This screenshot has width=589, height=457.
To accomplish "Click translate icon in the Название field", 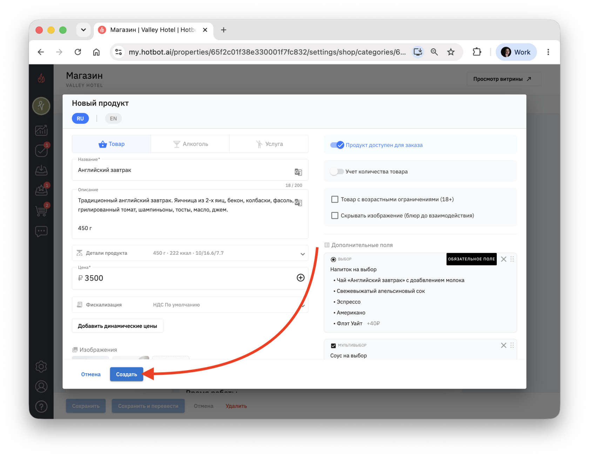I will click(x=298, y=172).
